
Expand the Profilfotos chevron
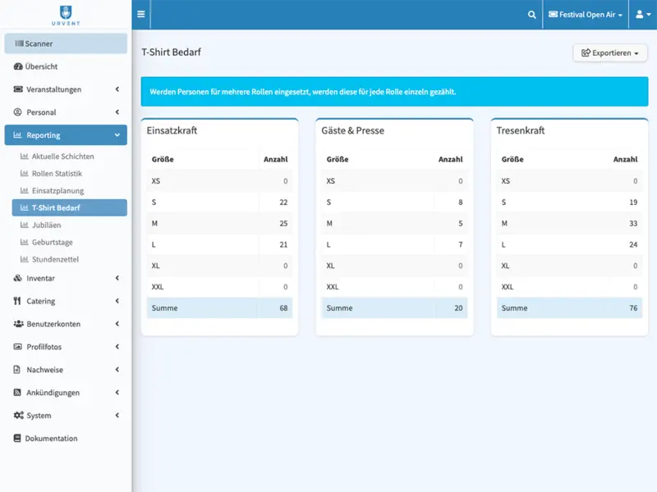[117, 346]
